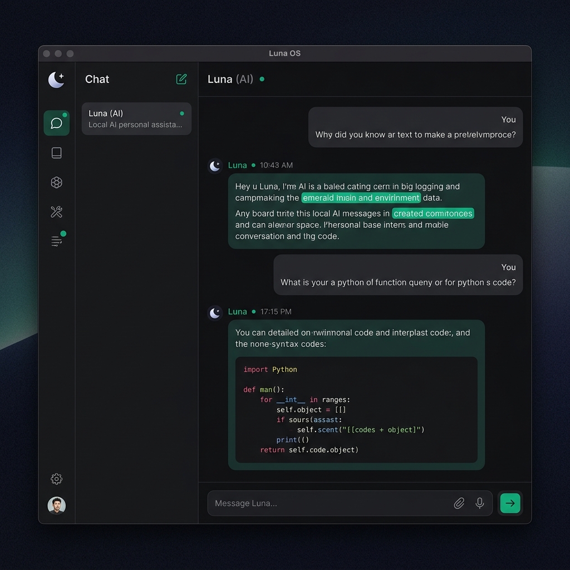Maximize the Luna OS window
This screenshot has width=570, height=570.
(x=70, y=54)
